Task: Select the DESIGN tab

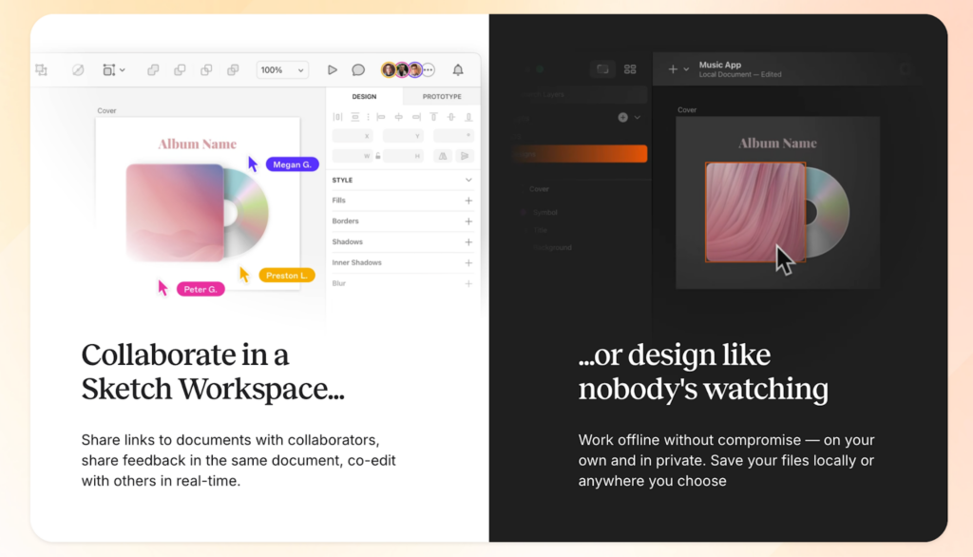Action: [364, 97]
